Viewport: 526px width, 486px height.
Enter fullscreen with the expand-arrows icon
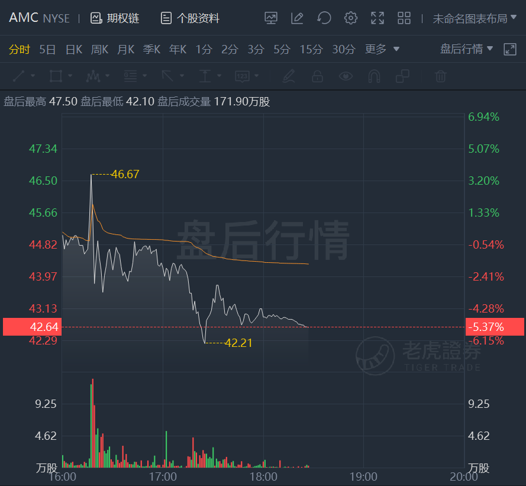[377, 18]
